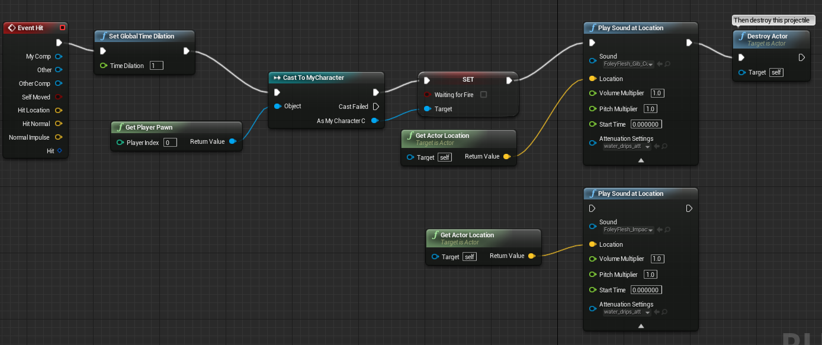The width and height of the screenshot is (822, 345).
Task: Click Destroy Actor execution output pin
Action: [802, 57]
